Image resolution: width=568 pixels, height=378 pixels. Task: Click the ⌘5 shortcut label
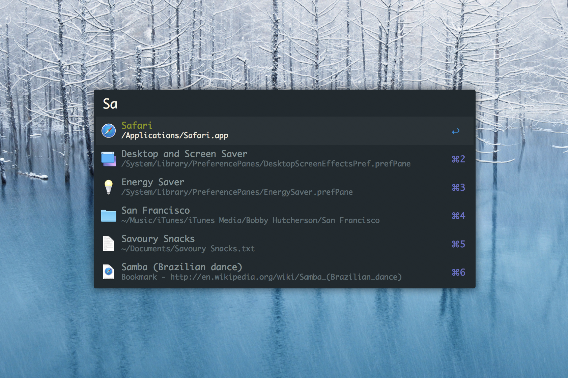458,244
